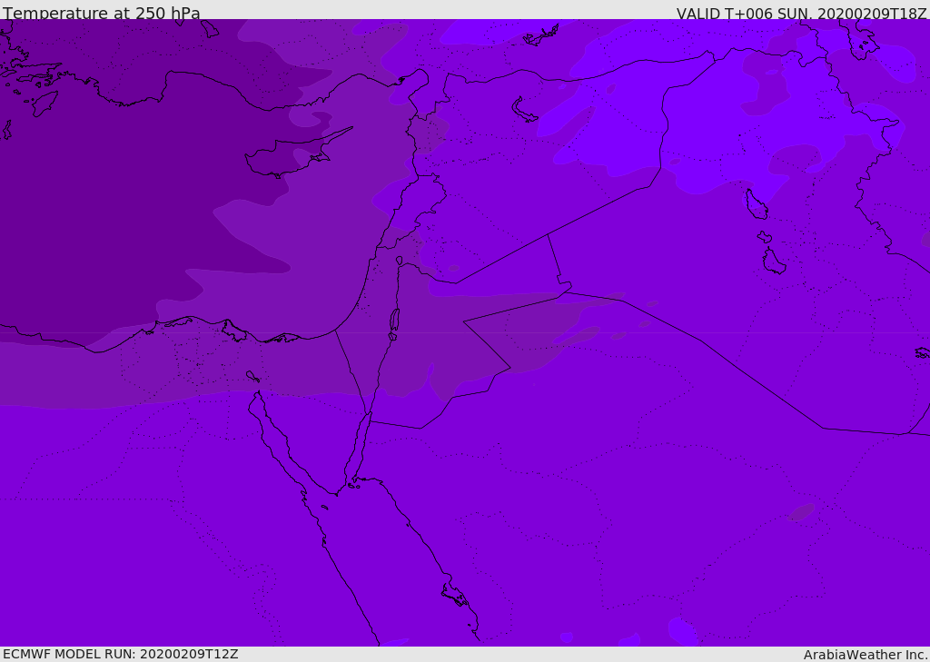Click the 'VALID T+006 SUN. 20200209T18Z' label
Image resolution: width=930 pixels, height=662 pixels.
(x=802, y=13)
